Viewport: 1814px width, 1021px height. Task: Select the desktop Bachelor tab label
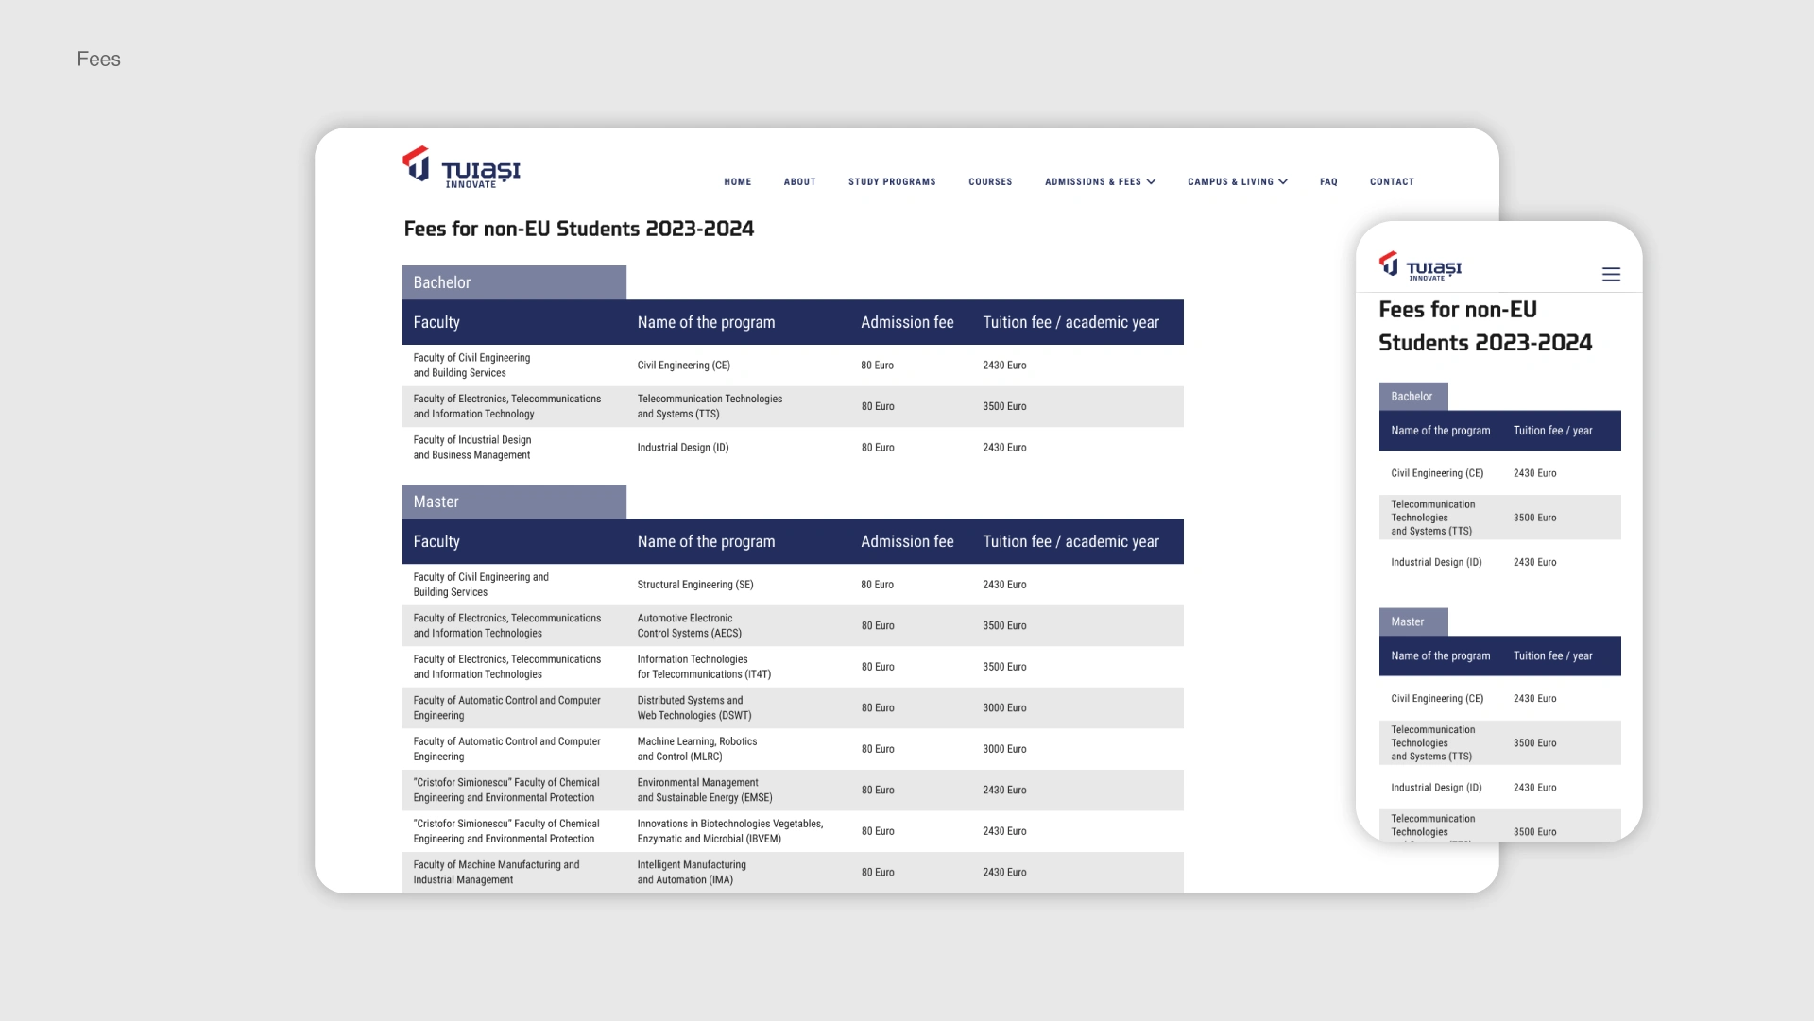(513, 282)
